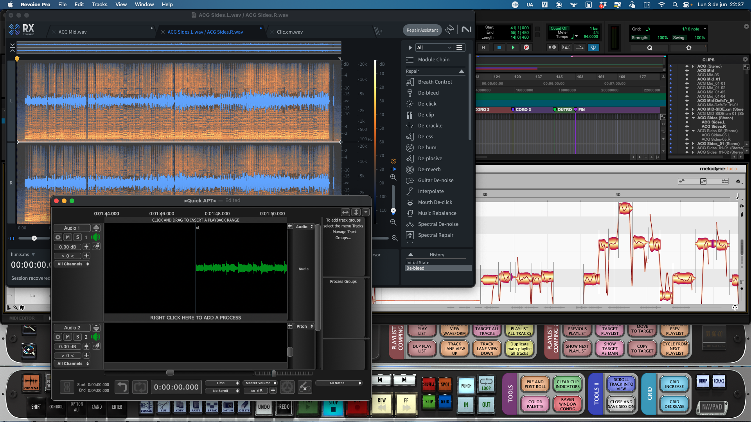751x422 pixels.
Task: Open the Tracks menu
Action: [x=99, y=4]
